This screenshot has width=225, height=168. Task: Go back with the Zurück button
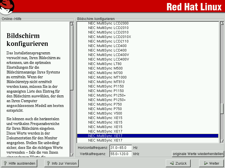178,163
